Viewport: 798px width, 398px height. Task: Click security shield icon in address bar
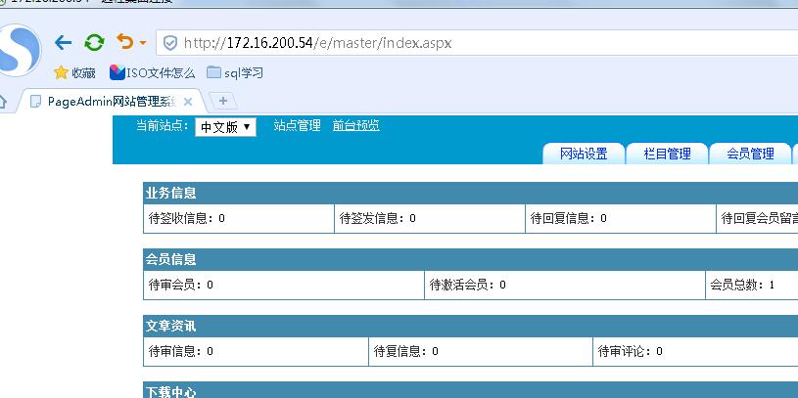click(x=170, y=43)
